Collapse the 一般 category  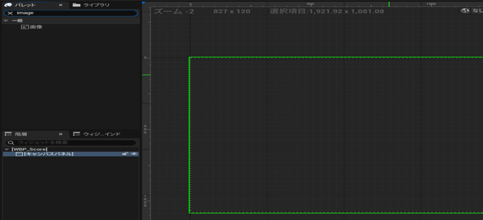click(6, 20)
